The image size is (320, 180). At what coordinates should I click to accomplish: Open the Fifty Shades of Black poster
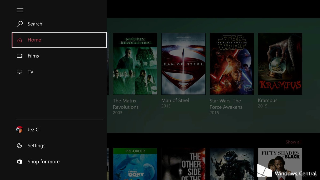coord(280,164)
